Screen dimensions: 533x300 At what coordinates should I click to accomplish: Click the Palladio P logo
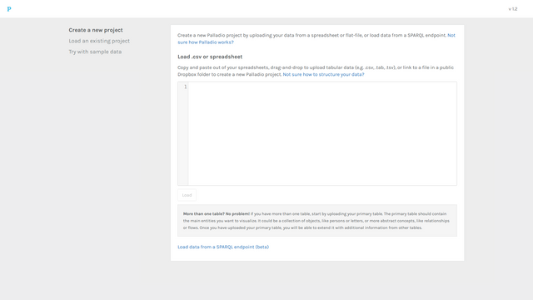tap(9, 9)
